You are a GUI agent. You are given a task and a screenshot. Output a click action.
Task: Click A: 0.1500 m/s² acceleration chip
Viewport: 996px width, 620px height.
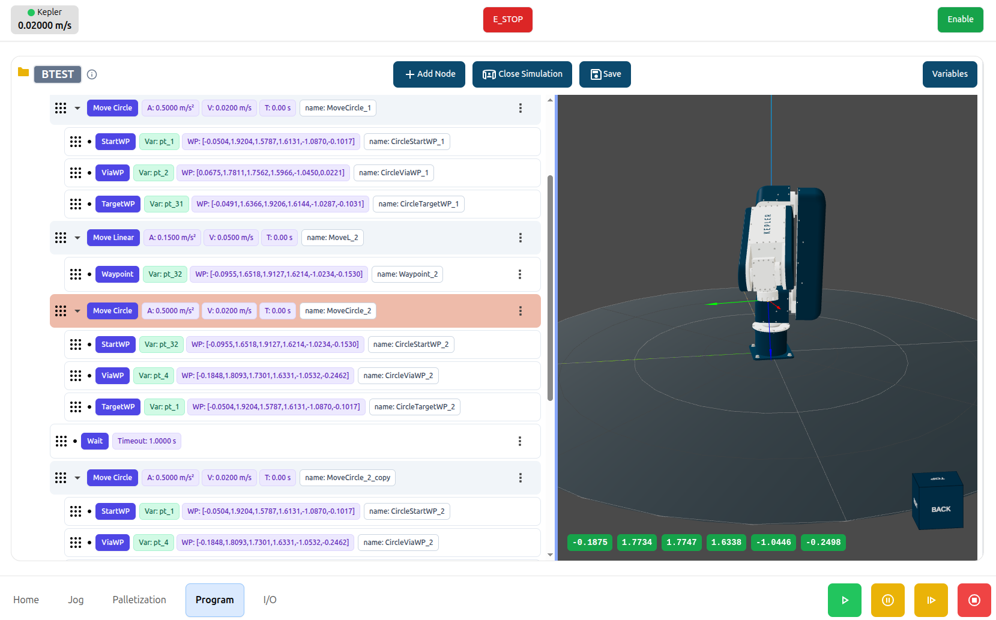(172, 238)
